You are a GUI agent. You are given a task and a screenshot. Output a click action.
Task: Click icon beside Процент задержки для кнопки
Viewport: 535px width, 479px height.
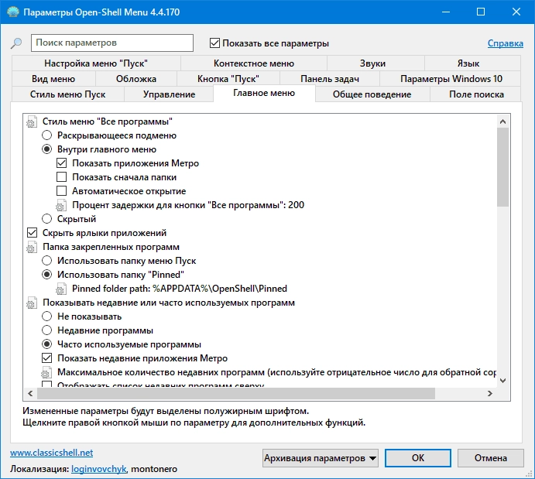(61, 205)
